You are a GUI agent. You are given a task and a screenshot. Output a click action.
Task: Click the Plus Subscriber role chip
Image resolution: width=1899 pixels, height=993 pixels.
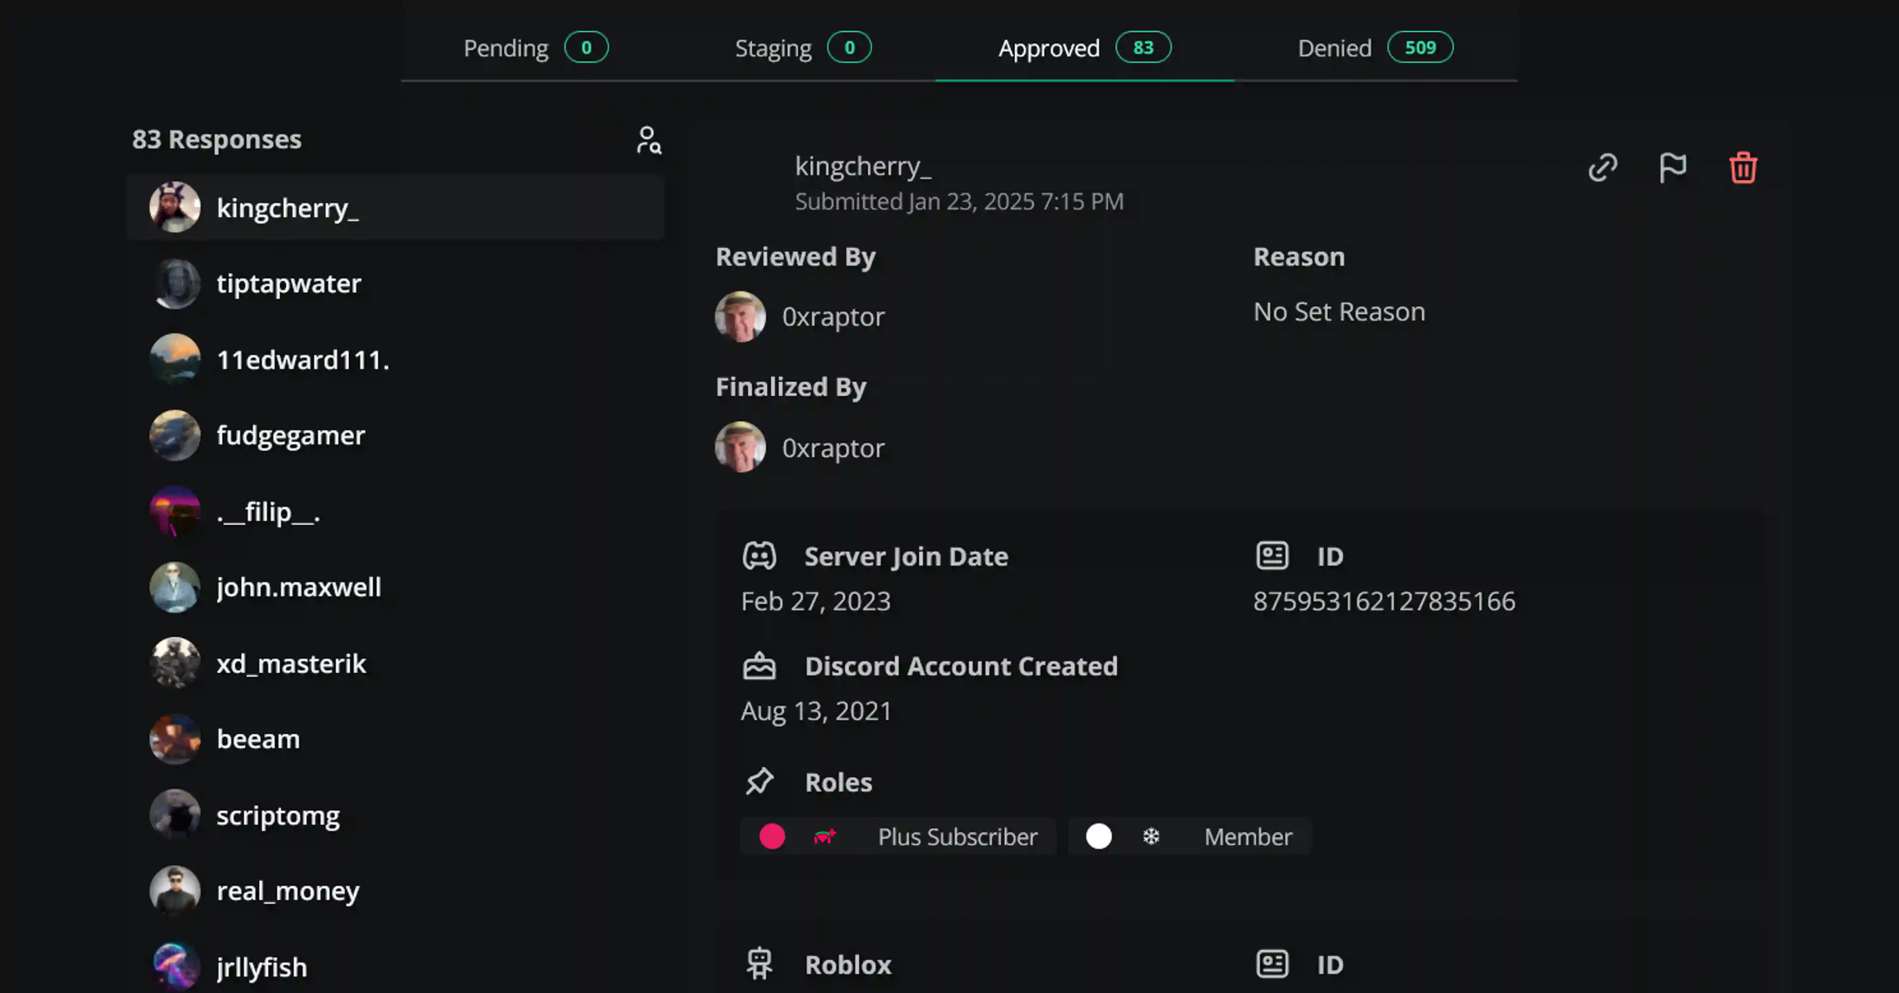pos(957,837)
